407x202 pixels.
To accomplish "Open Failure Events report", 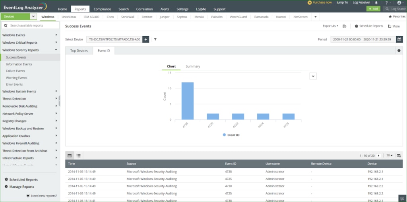I will tap(16, 71).
